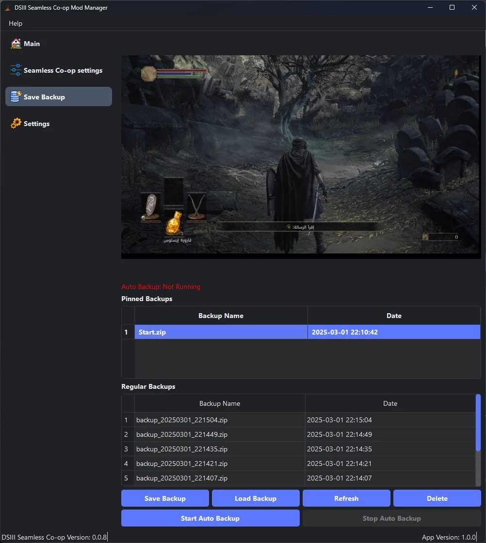Viewport: 486px width, 543px height.
Task: Click the Save Backup button below the tables
Action: tap(165, 498)
